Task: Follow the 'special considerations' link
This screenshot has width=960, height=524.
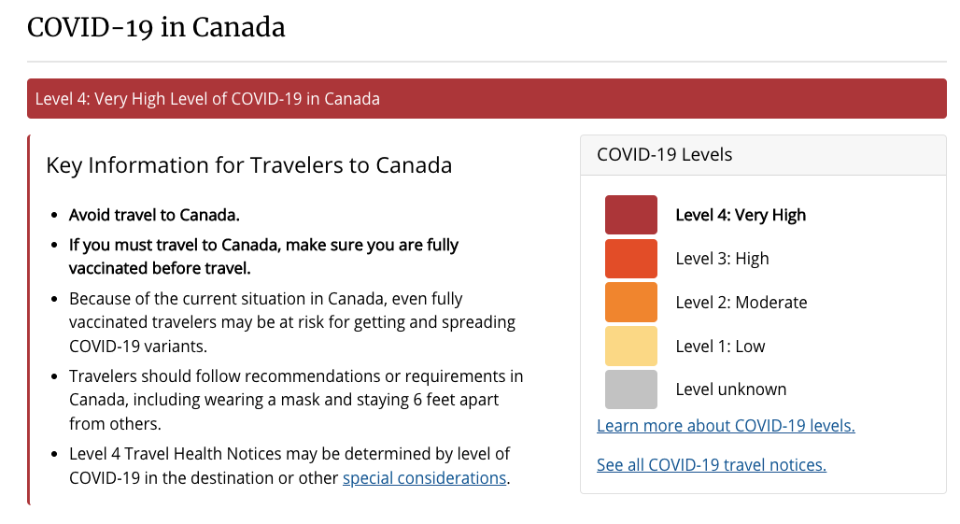Action: [x=424, y=478]
